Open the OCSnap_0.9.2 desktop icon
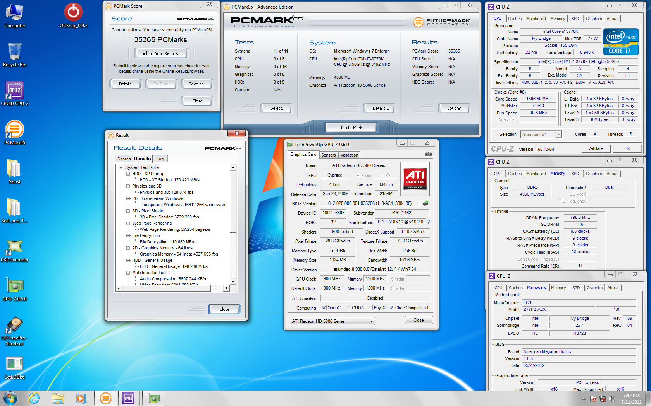The width and height of the screenshot is (651, 406). (73, 16)
